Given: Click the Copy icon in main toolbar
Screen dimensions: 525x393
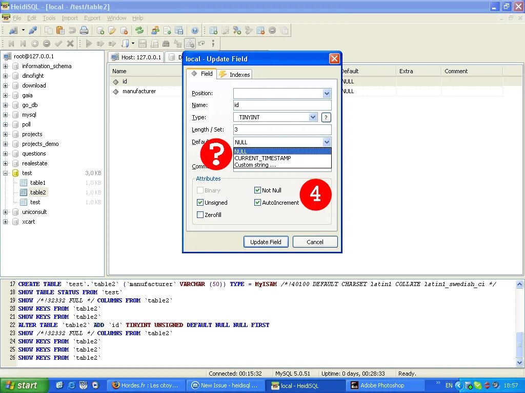Looking at the screenshot, I should tap(49, 30).
